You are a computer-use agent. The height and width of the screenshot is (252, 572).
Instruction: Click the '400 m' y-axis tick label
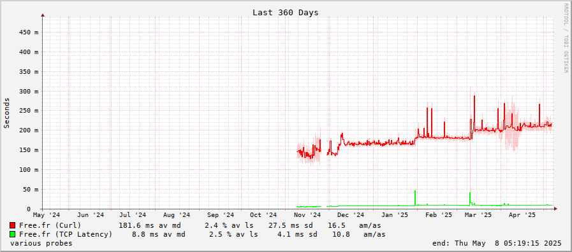[x=28, y=52]
